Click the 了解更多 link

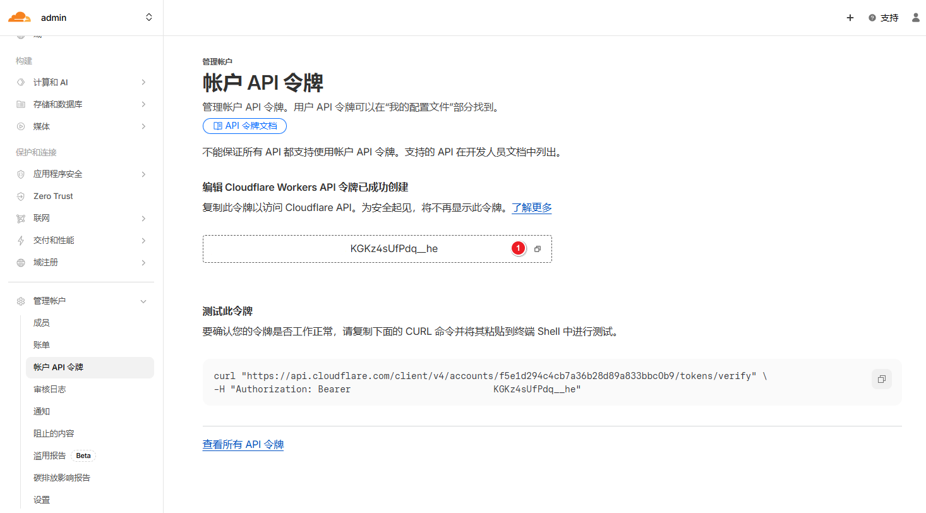coord(531,208)
